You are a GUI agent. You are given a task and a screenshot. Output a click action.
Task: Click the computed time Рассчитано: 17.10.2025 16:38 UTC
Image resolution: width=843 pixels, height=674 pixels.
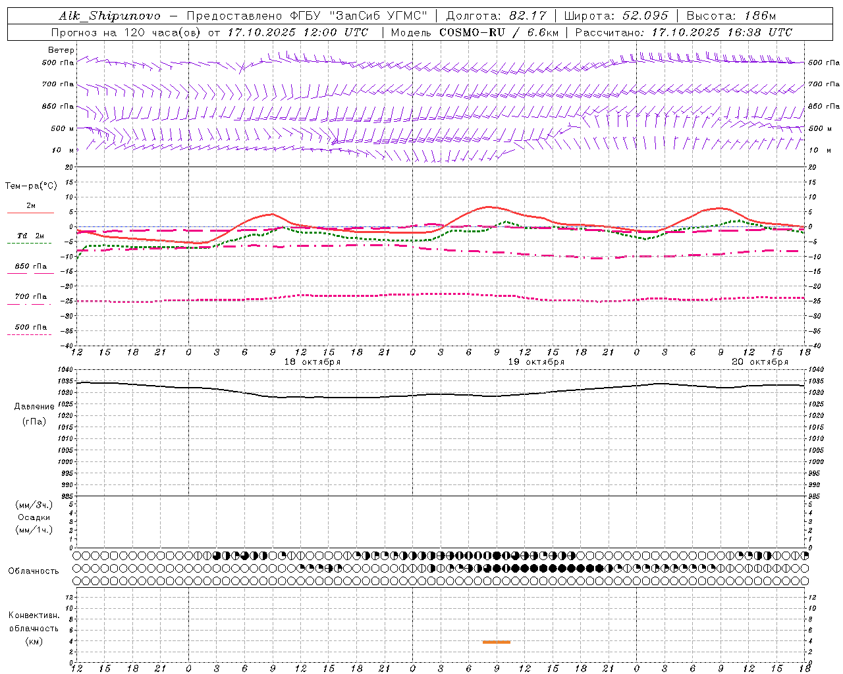(684, 32)
